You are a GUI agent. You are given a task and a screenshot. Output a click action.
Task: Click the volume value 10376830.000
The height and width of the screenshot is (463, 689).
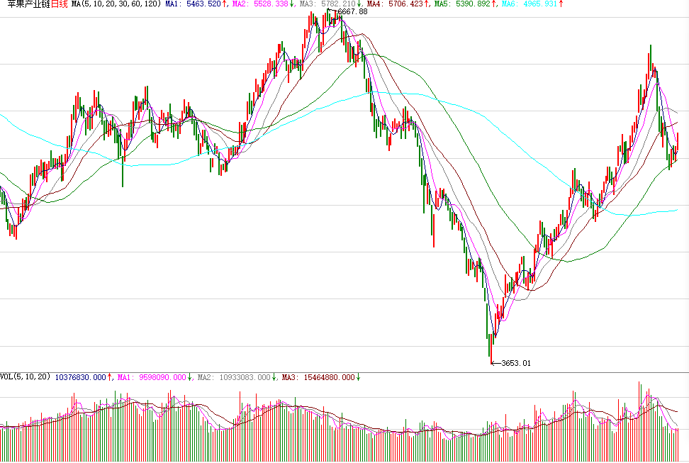tap(80, 377)
